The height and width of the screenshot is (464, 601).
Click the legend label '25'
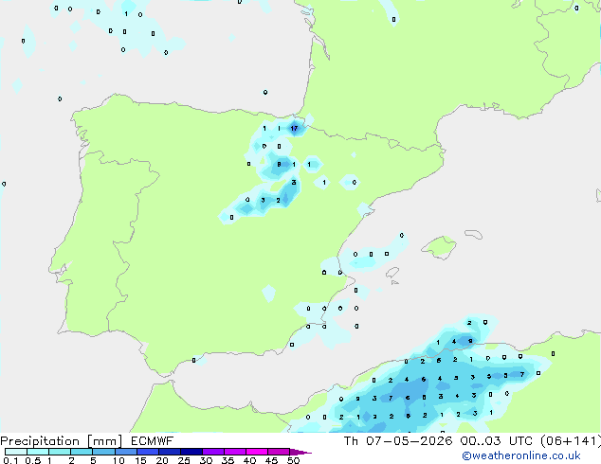click(184, 460)
